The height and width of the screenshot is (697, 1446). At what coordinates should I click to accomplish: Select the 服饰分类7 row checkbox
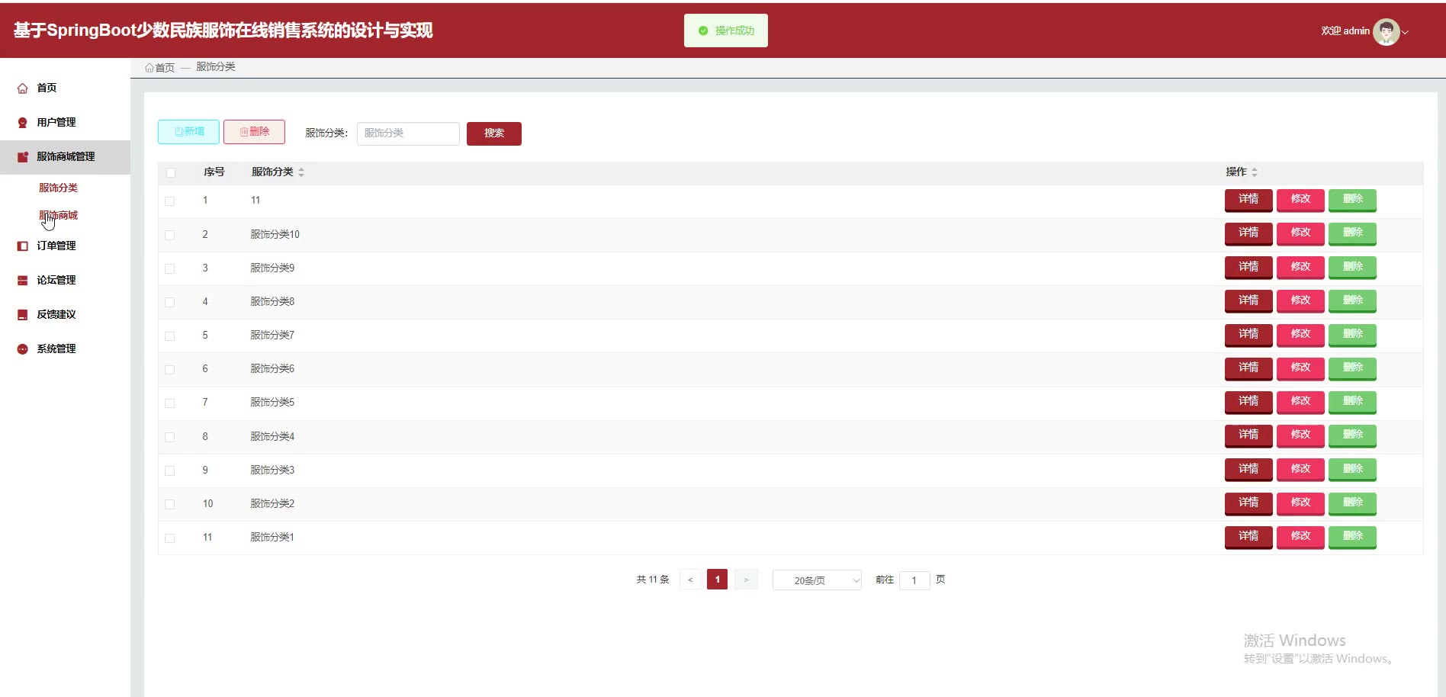[170, 336]
